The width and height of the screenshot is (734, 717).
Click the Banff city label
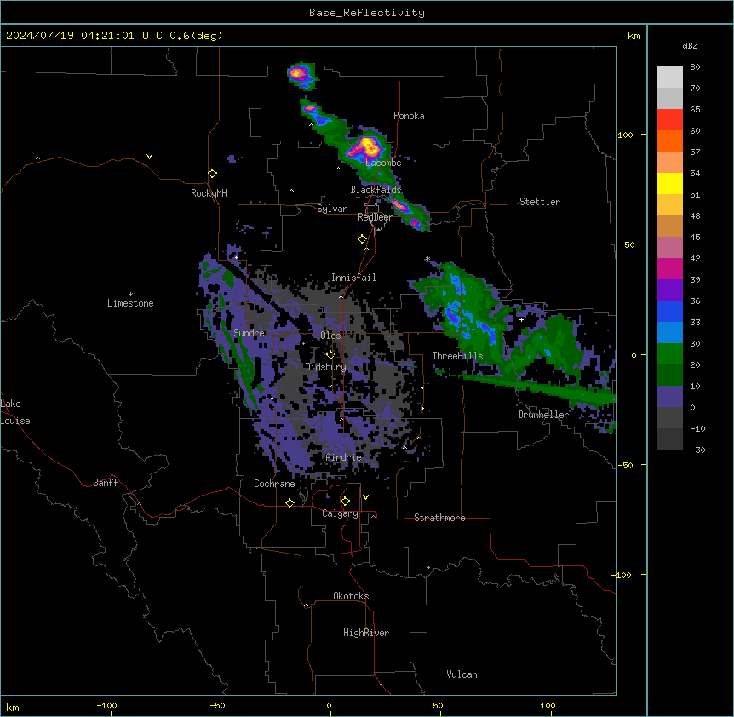coord(106,483)
